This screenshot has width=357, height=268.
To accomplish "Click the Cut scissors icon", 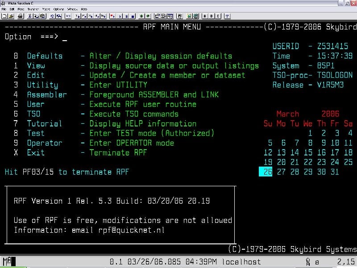I will pos(30,16).
